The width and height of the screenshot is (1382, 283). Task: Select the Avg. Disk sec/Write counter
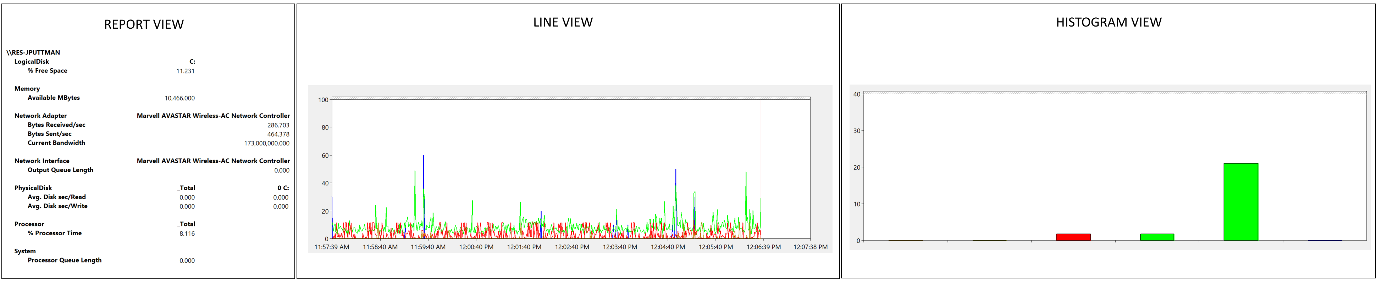[57, 206]
